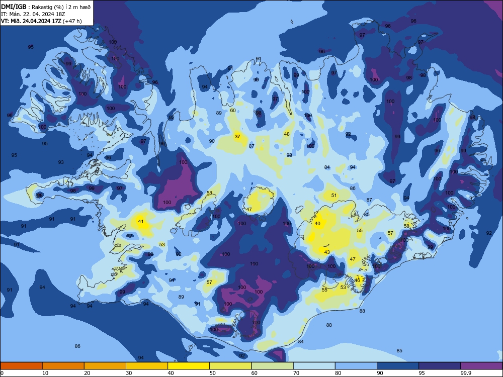Viewport: 503px width, 377px height.
Task: Pick the 50–60% pale yellow legend swatch
Action: tap(230, 366)
